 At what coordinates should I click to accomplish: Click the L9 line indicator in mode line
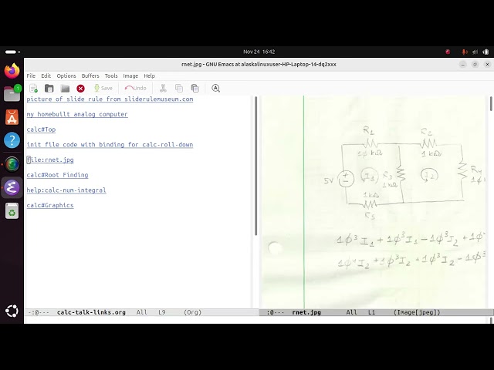[x=162, y=312]
